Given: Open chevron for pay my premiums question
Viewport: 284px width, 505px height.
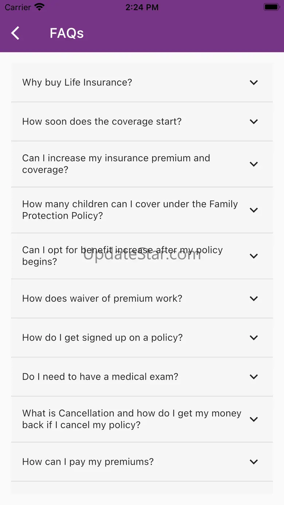Looking at the screenshot, I should (254, 462).
